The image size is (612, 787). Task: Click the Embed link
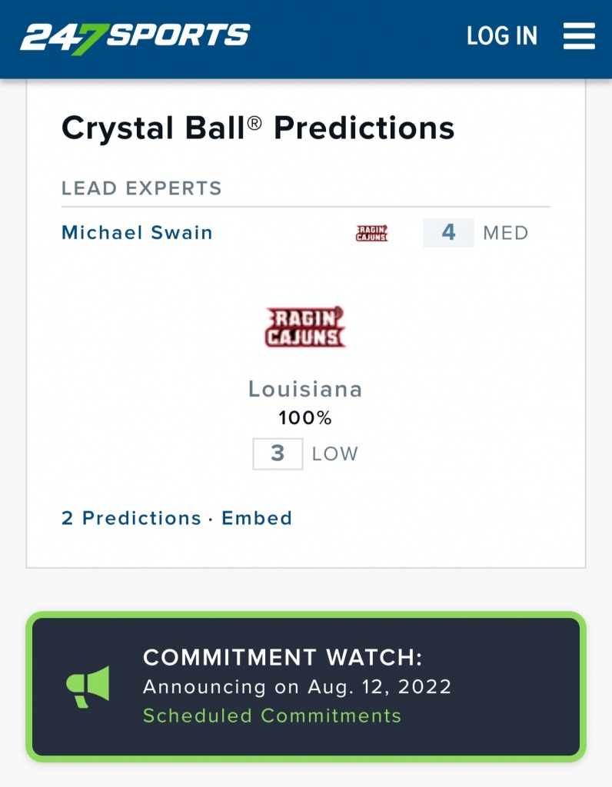pos(257,518)
